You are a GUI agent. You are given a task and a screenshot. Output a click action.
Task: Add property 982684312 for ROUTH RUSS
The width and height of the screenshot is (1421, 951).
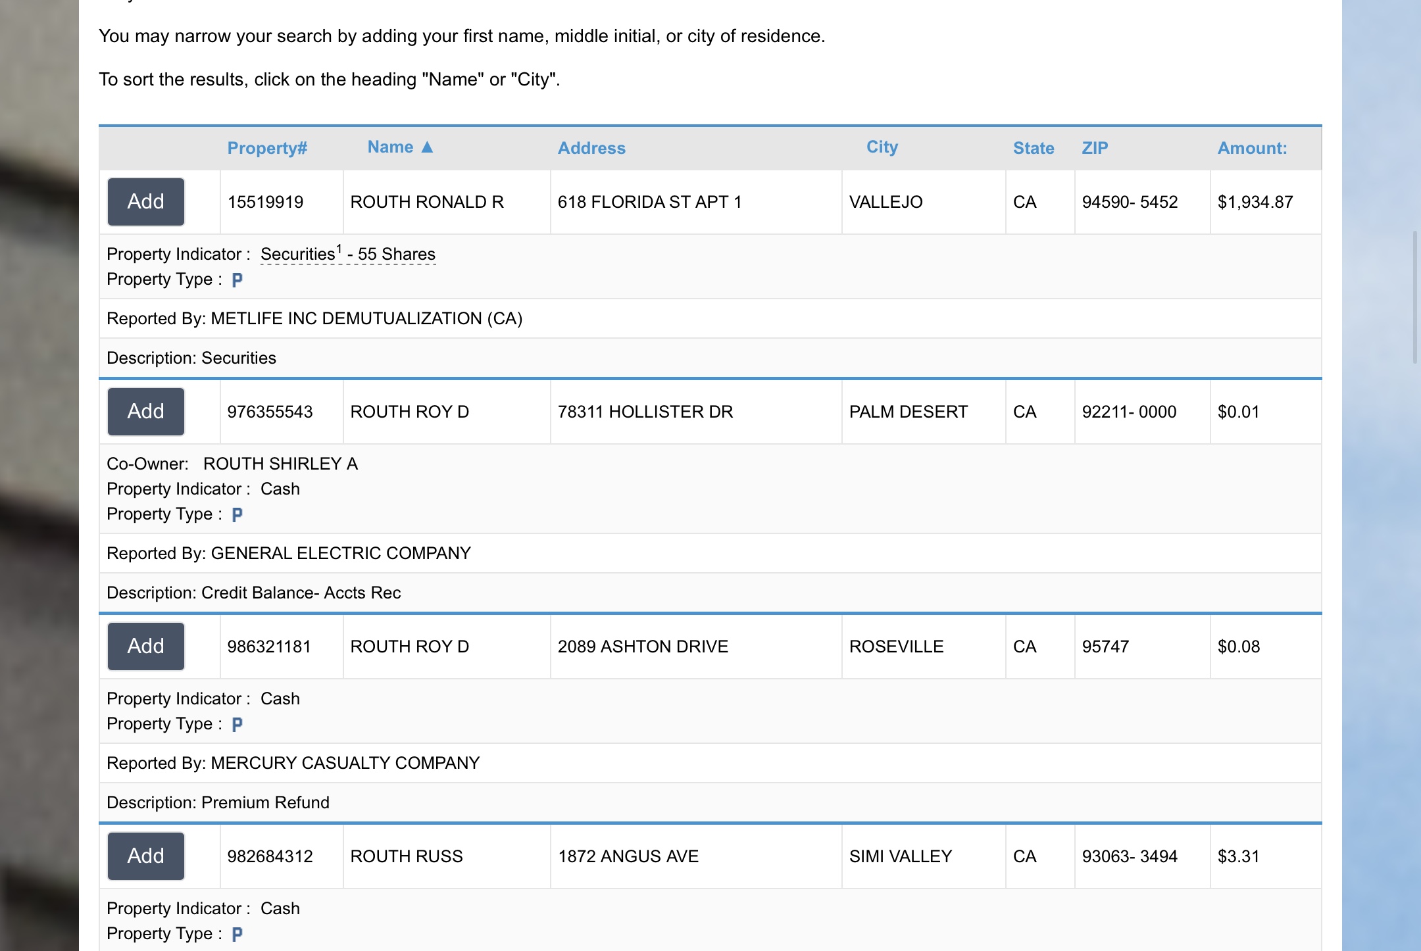tap(145, 856)
